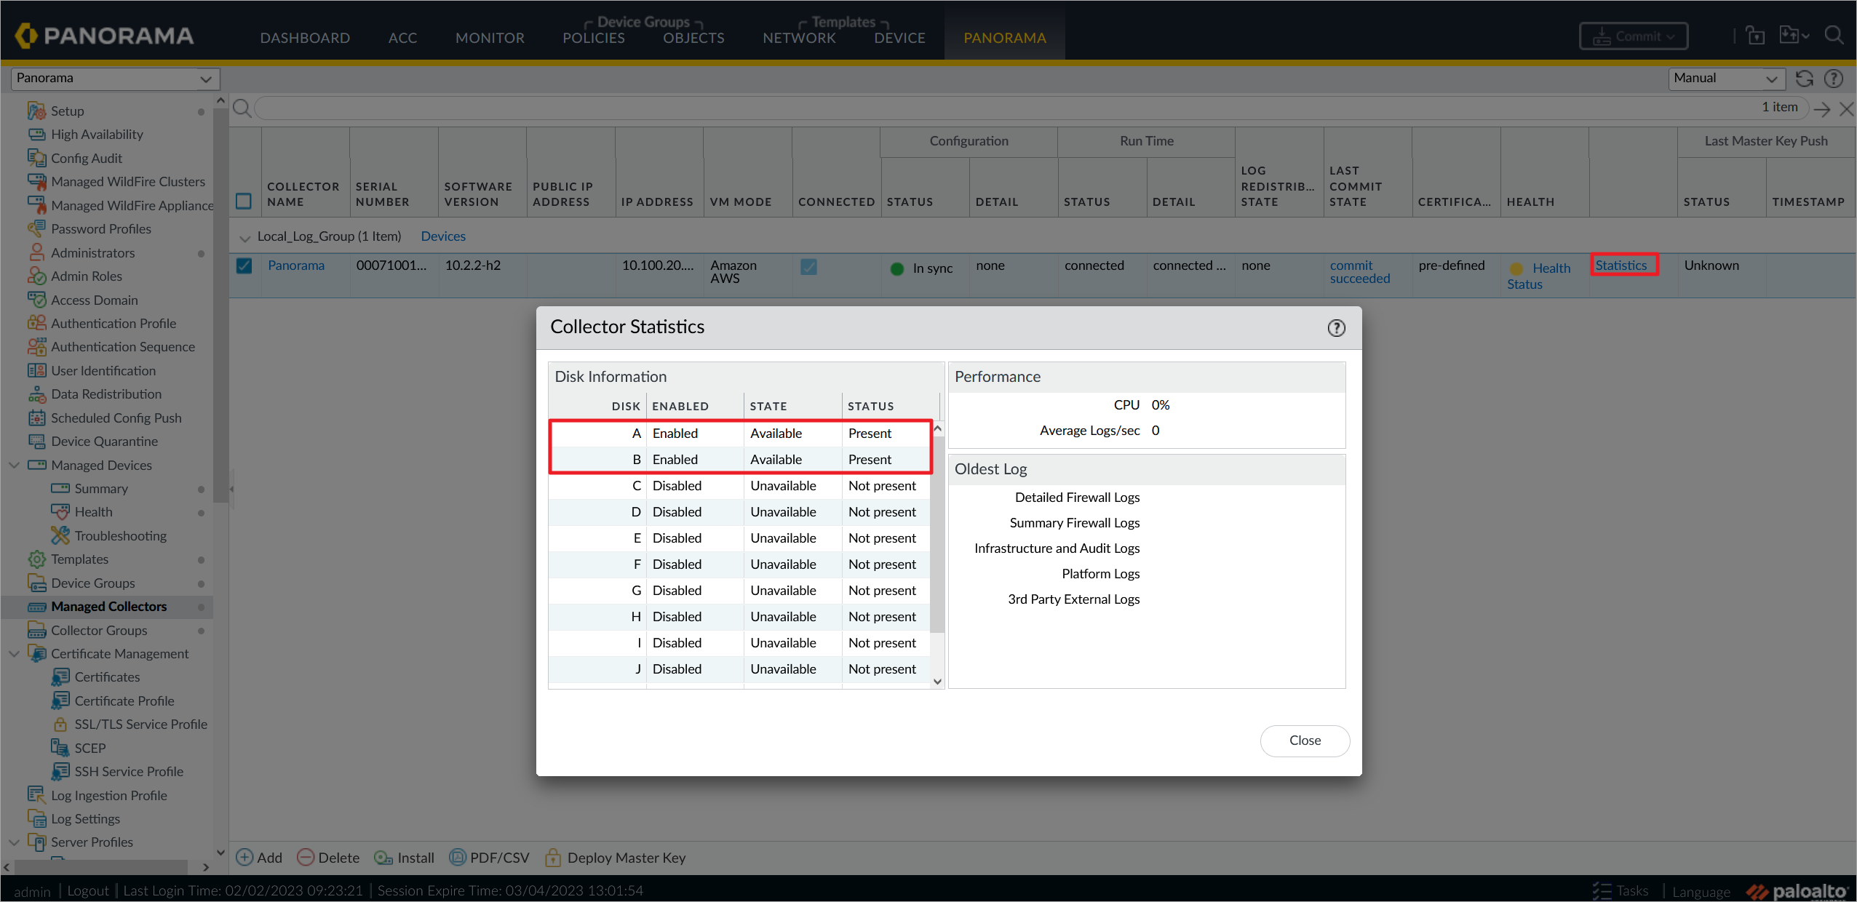Screen dimensions: 1857x902
Task: Apply filter using the arrow icon
Action: (1822, 109)
